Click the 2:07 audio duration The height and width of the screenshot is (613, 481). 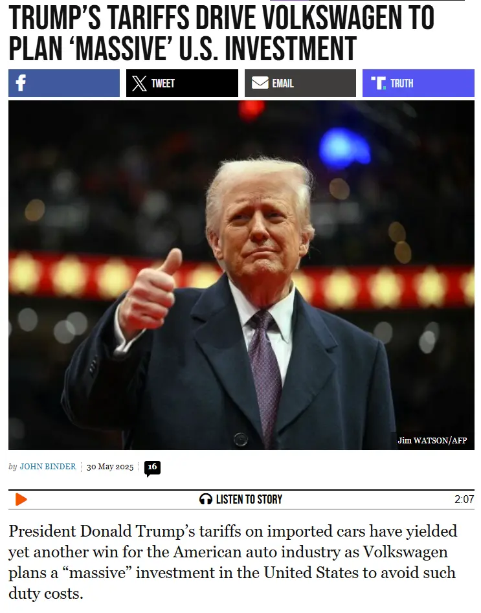coord(464,499)
